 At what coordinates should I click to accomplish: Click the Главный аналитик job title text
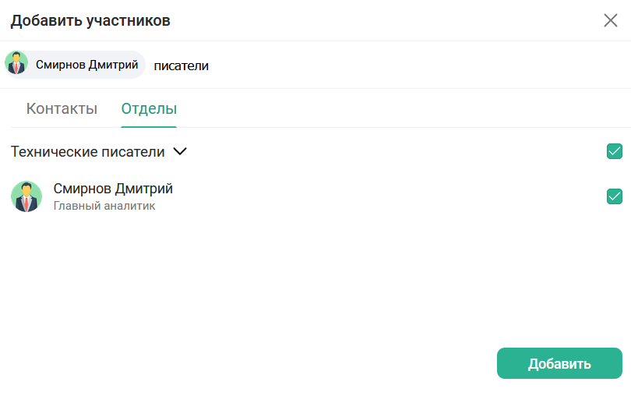(104, 206)
